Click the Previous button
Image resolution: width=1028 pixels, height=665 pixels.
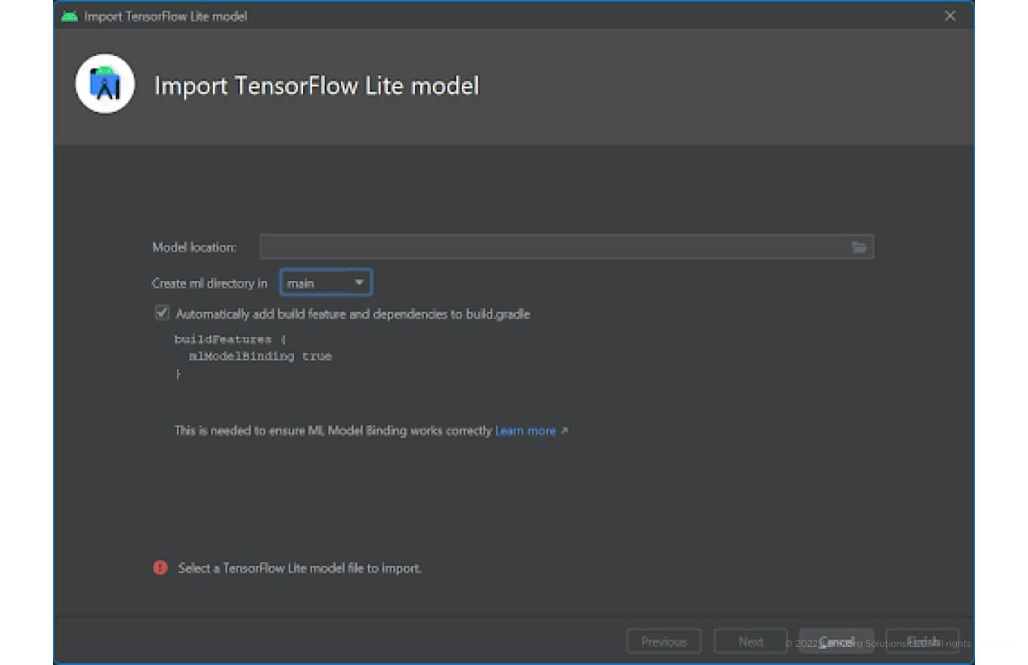click(664, 642)
